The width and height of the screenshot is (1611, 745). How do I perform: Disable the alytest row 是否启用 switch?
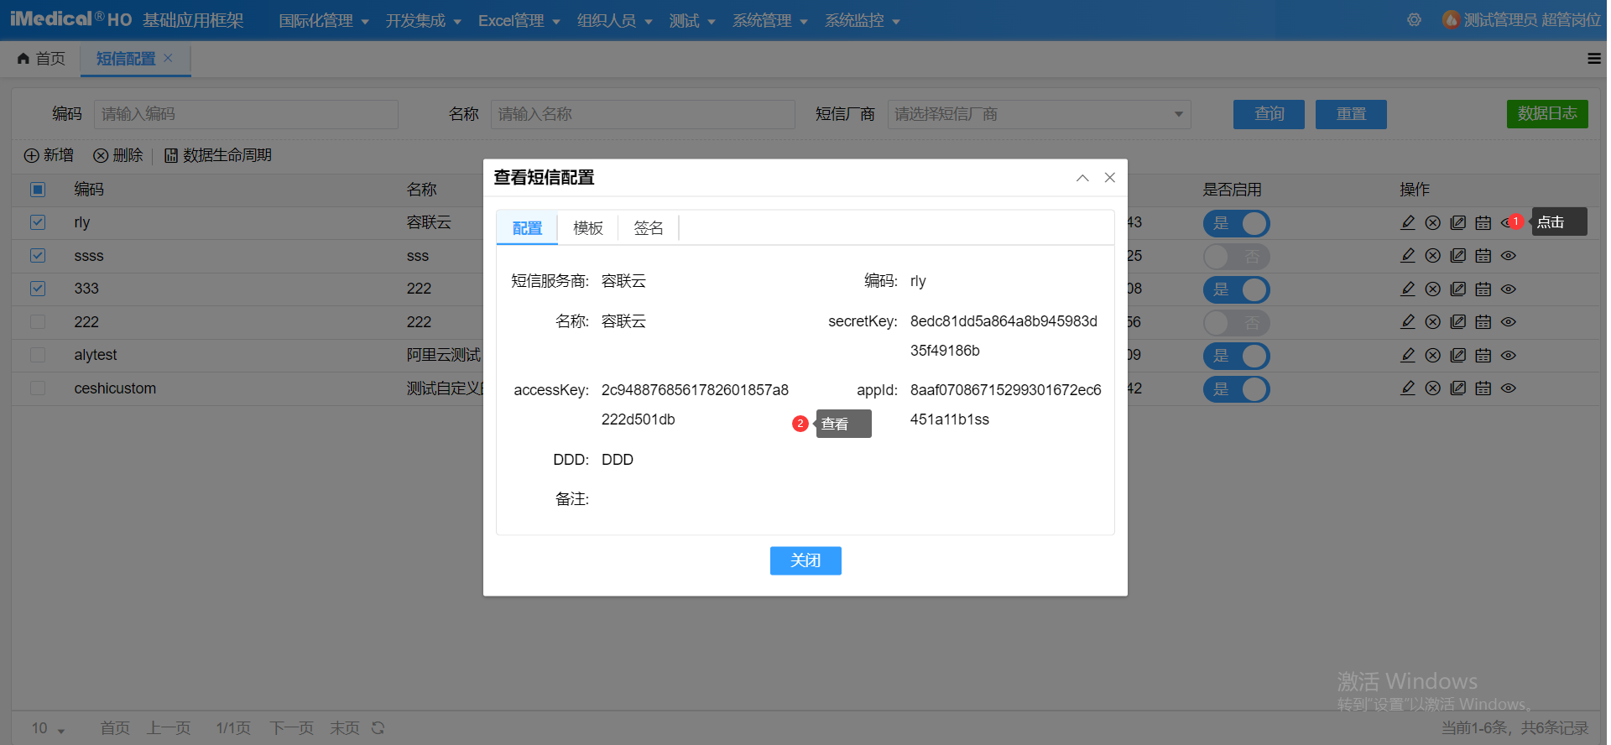point(1236,356)
